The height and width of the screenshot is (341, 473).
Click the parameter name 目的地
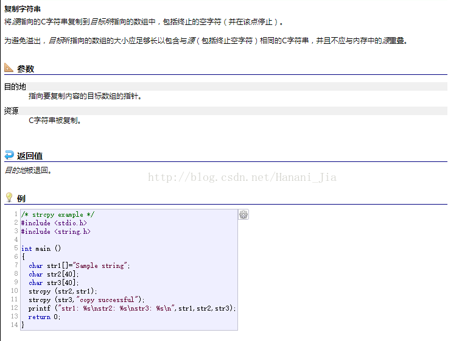point(15,86)
